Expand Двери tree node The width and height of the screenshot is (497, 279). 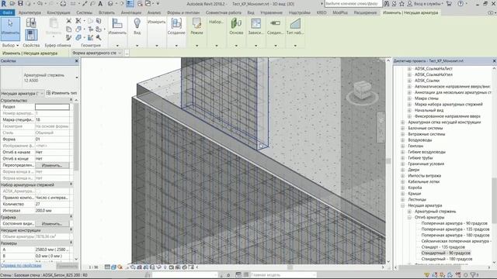click(402, 170)
